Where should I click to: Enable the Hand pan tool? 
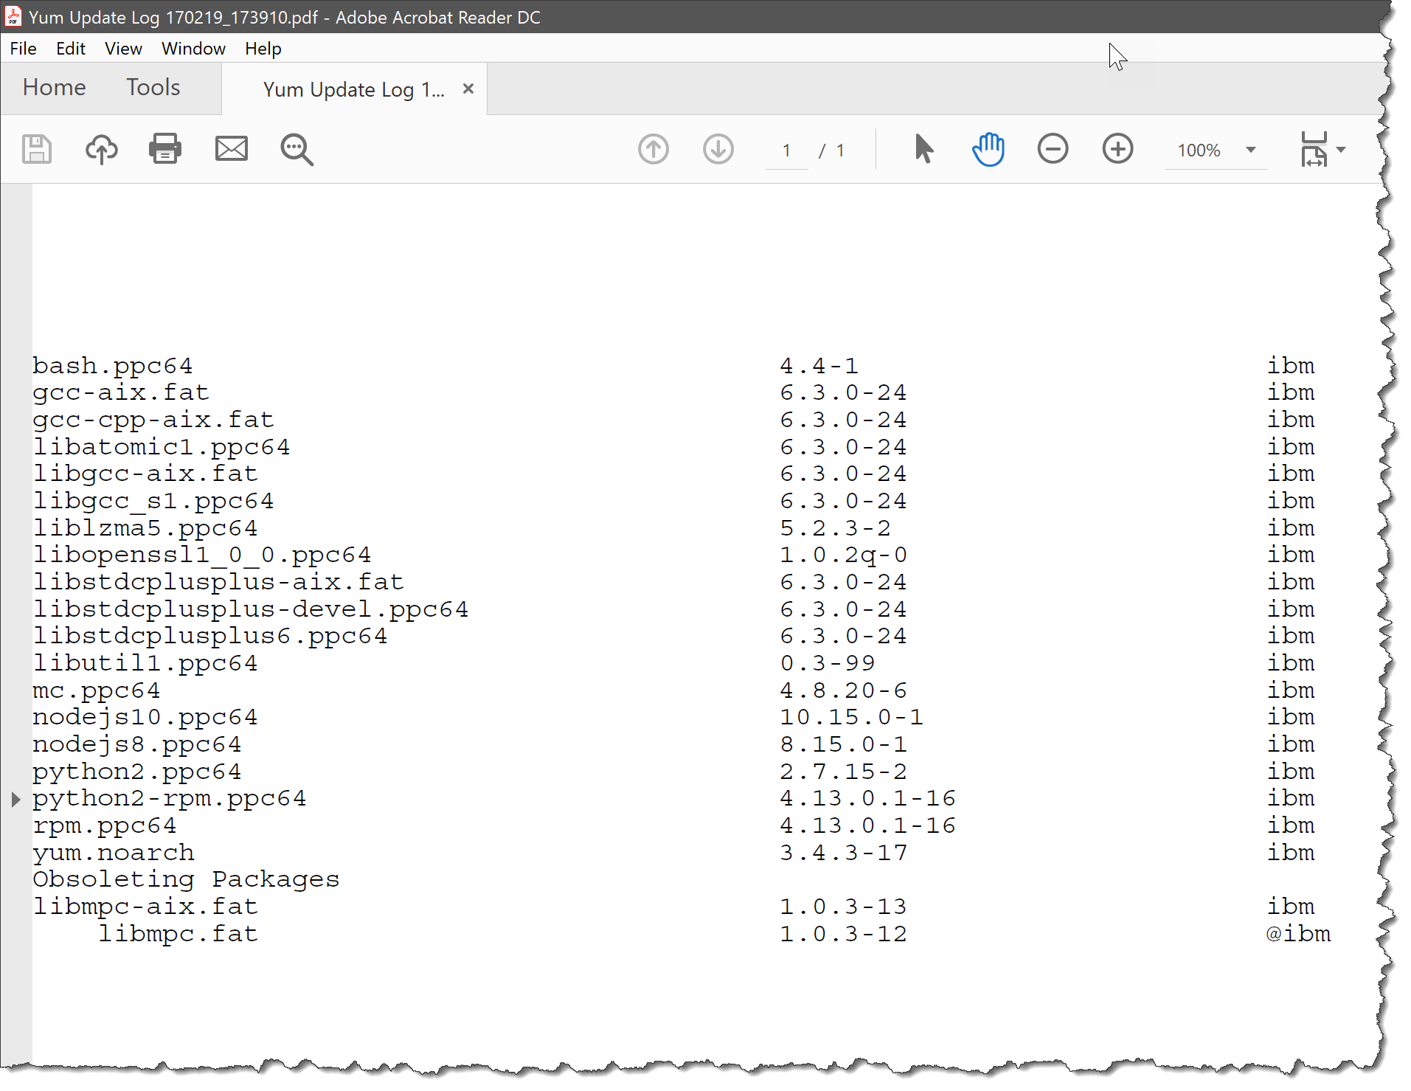pos(988,150)
